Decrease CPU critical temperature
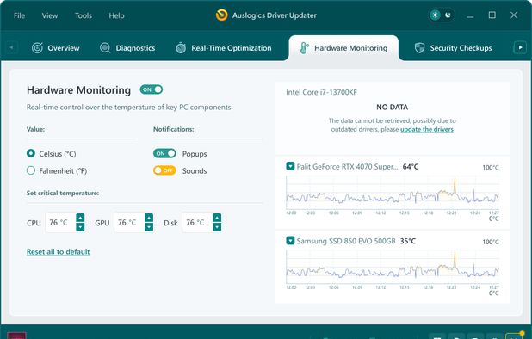Viewport: 532px width, 339px height. pos(80,227)
